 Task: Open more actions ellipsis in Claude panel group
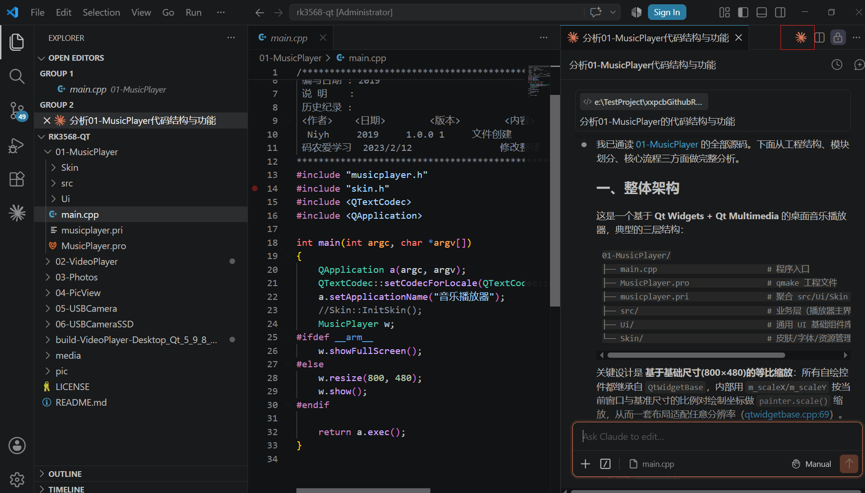click(x=856, y=37)
